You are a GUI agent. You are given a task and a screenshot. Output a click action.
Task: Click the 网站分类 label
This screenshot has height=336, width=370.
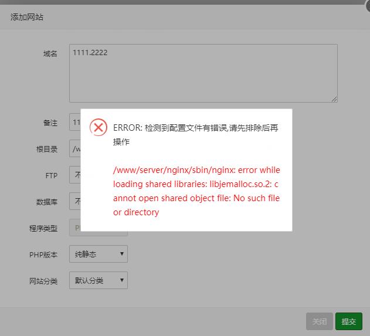[x=43, y=281]
